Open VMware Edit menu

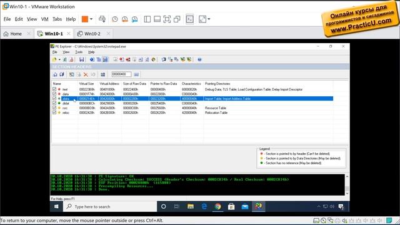19,19
